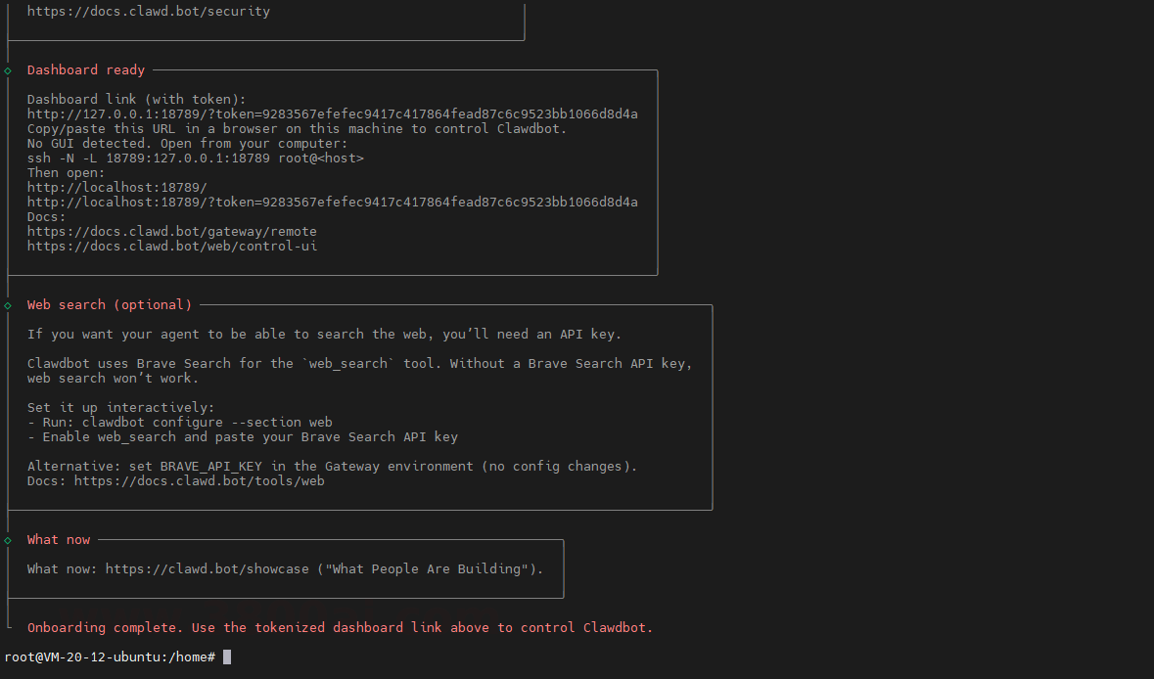Click the root@VM-20-12-ubuntu shell prompt

(x=109, y=657)
